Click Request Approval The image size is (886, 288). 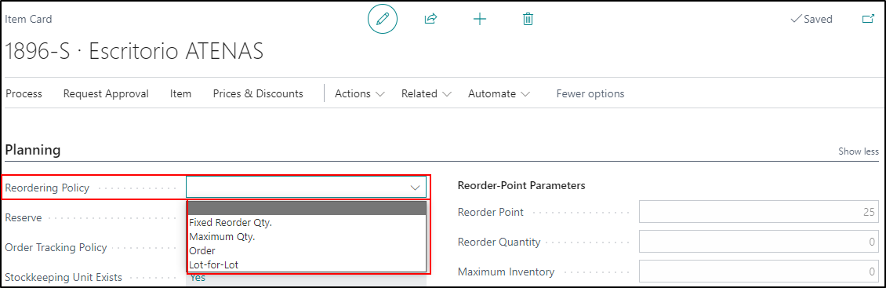(x=106, y=94)
